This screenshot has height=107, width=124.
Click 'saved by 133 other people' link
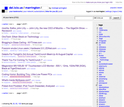point(20,77)
